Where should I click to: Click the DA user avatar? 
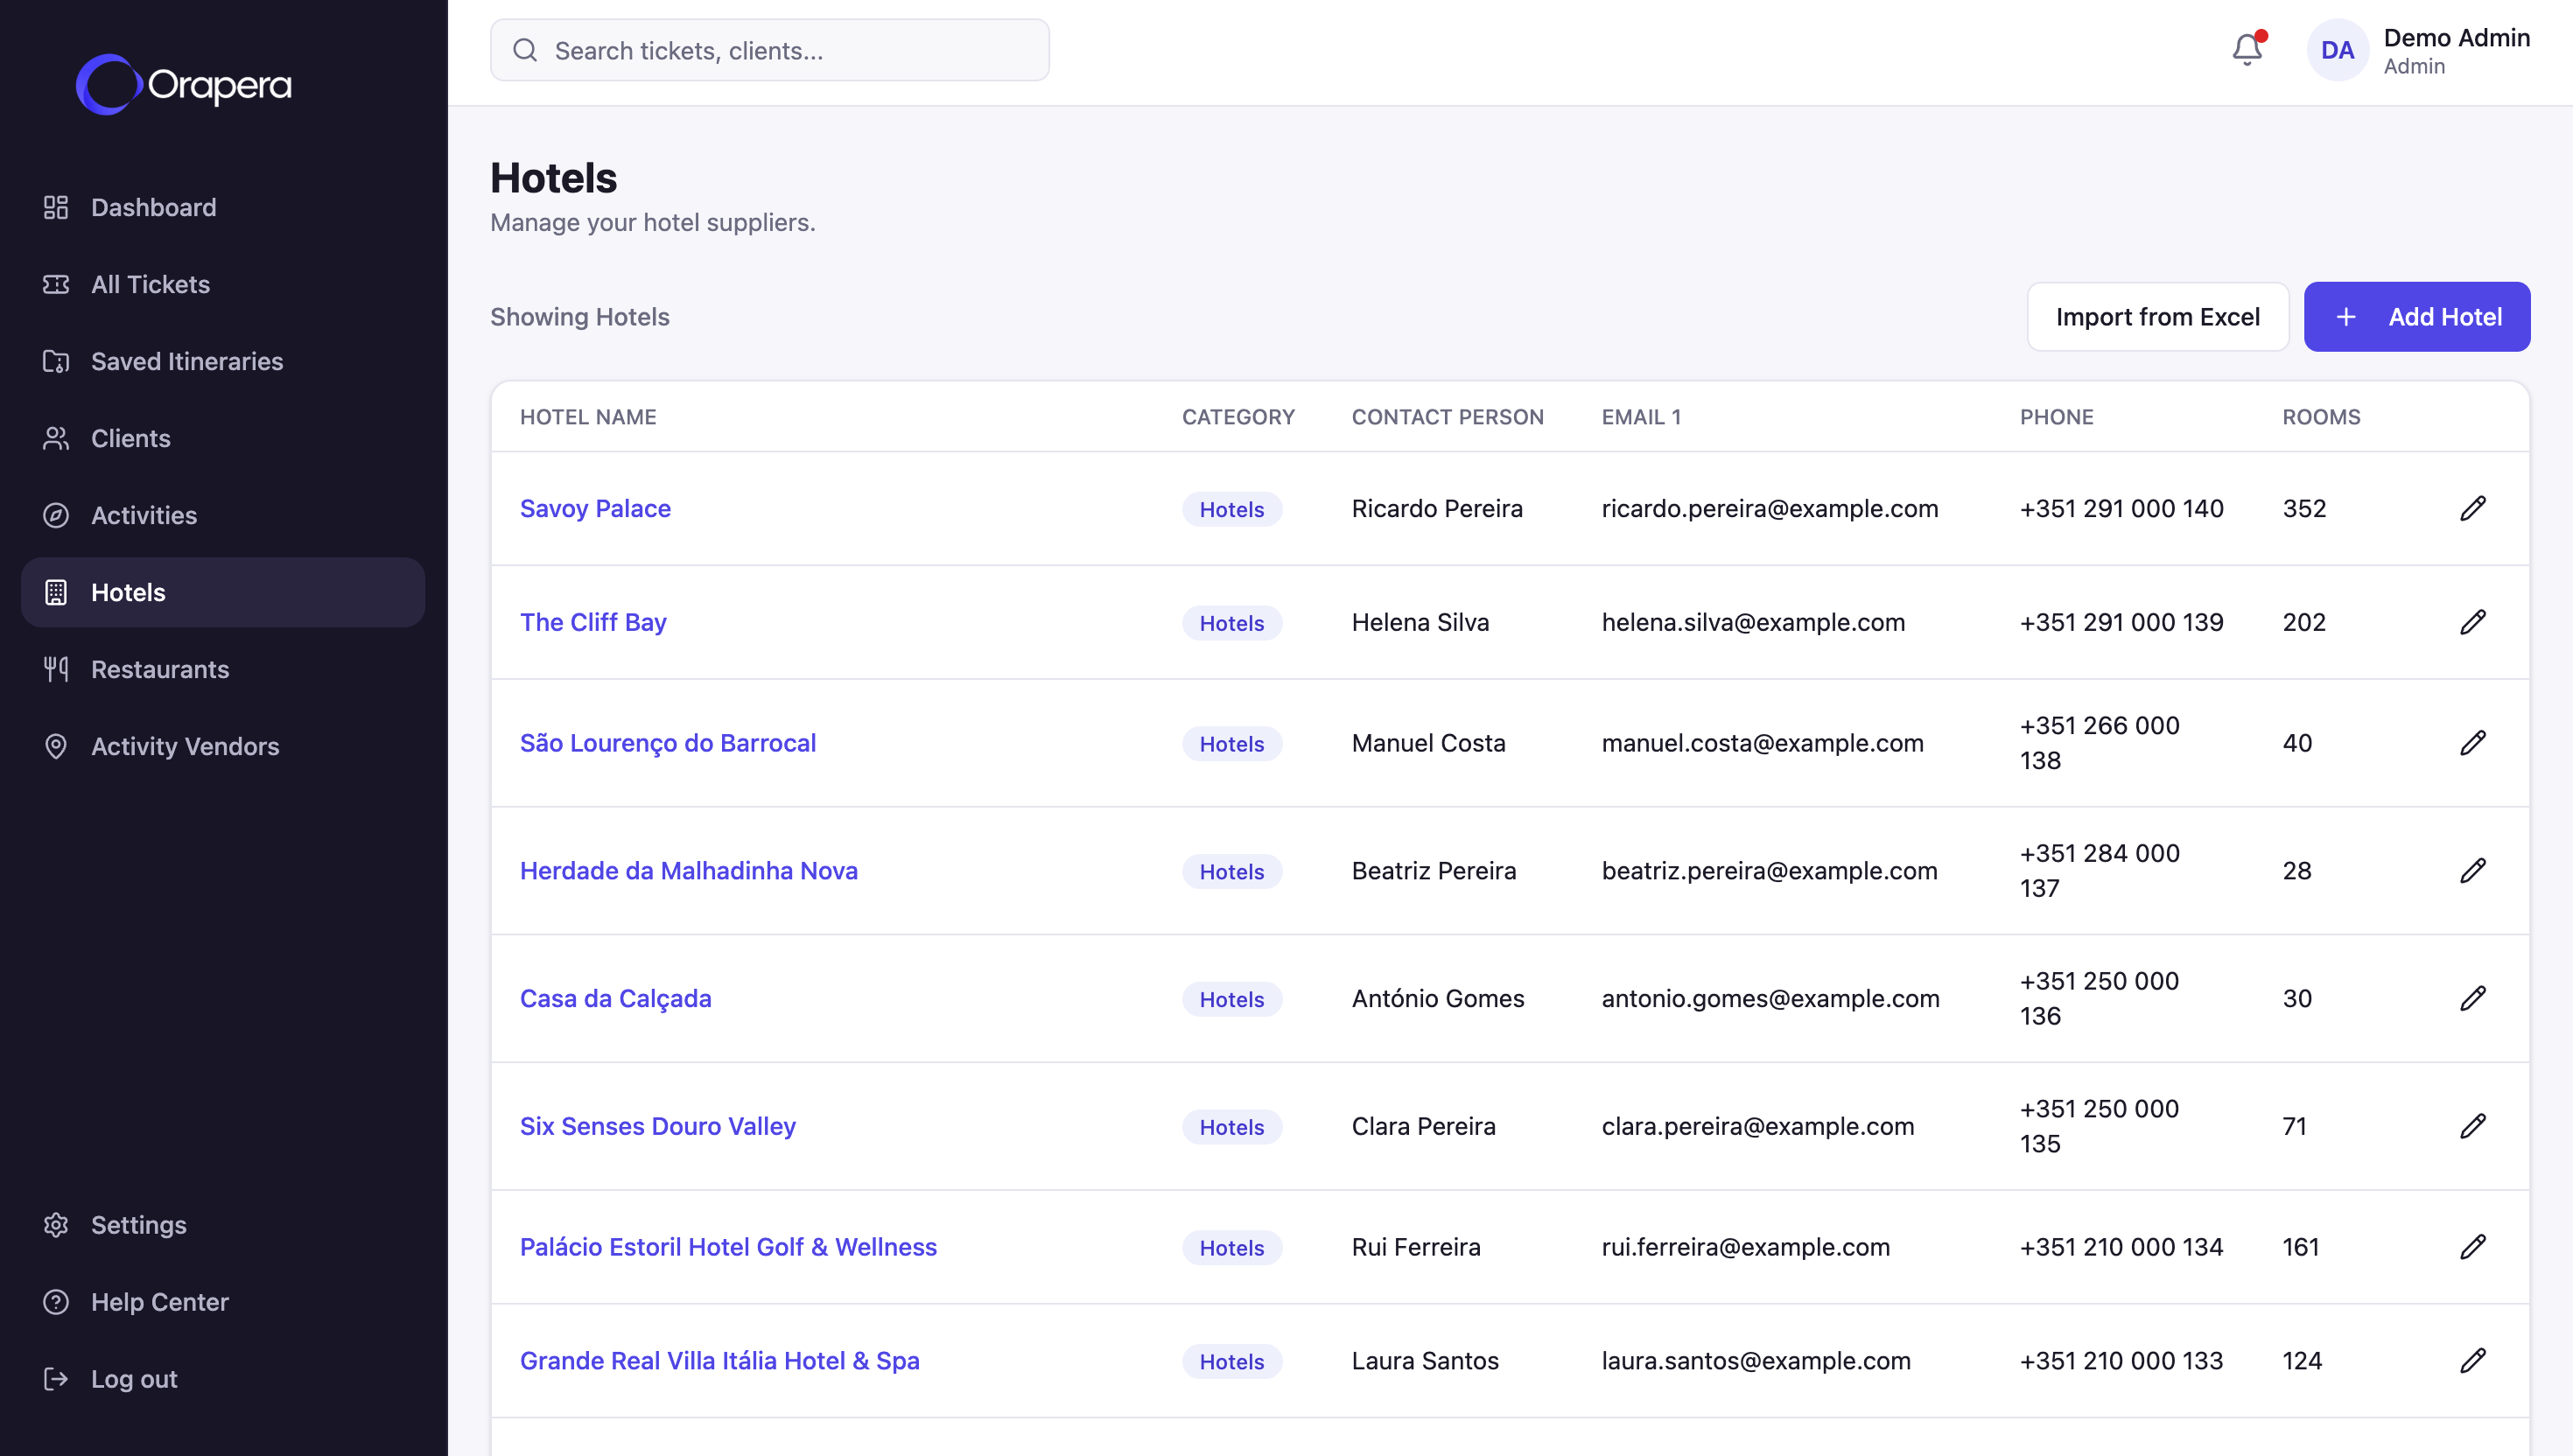click(2337, 50)
